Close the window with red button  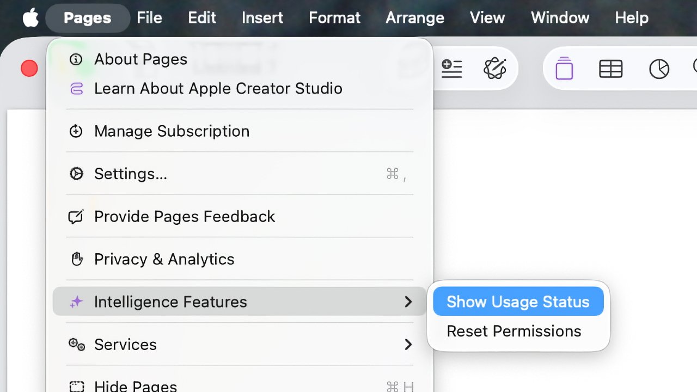click(29, 69)
